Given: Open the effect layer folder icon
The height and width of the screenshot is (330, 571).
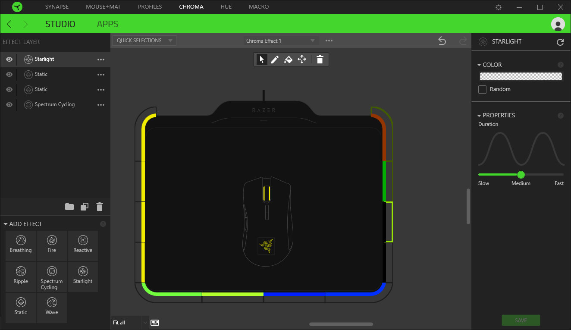Looking at the screenshot, I should (x=69, y=207).
